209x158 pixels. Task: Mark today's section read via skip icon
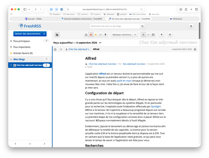(x=100, y=43)
